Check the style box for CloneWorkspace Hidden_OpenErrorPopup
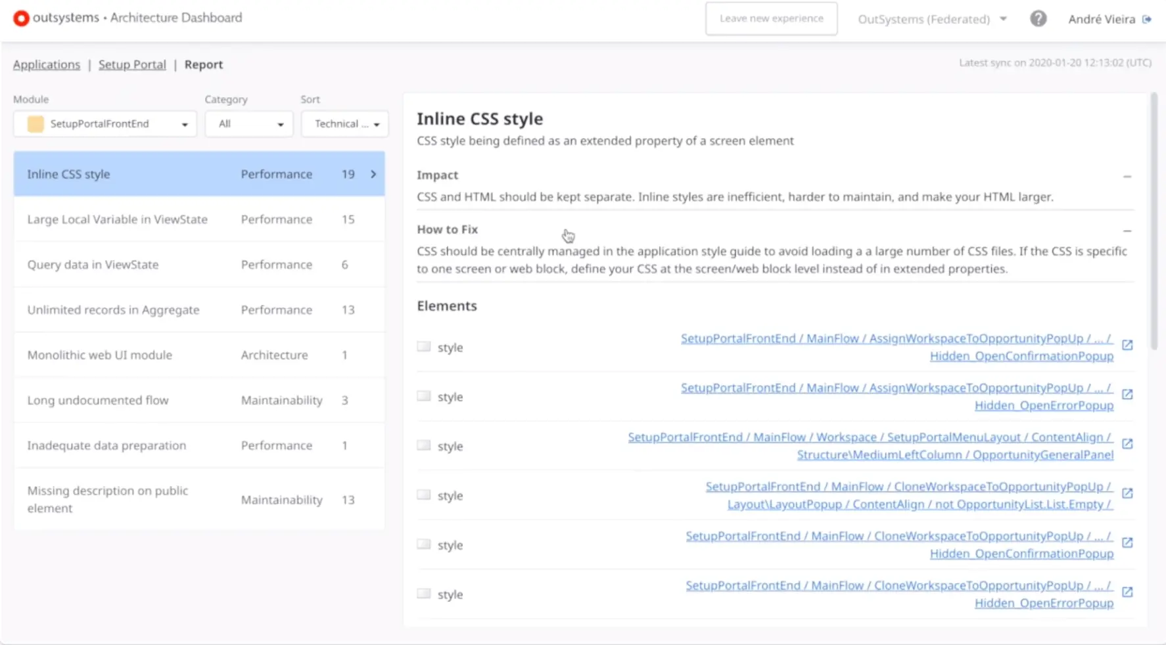 [424, 594]
